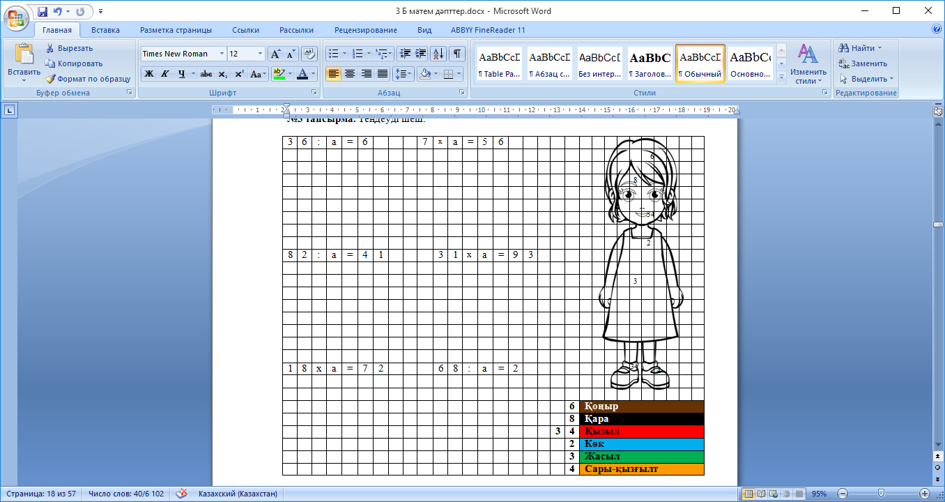Expand the styles gallery list

coord(781,77)
